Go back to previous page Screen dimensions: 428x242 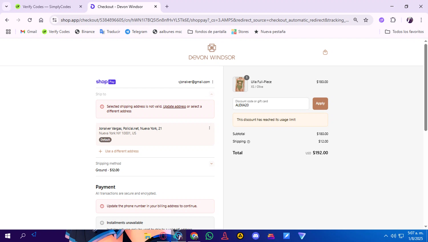click(7, 20)
